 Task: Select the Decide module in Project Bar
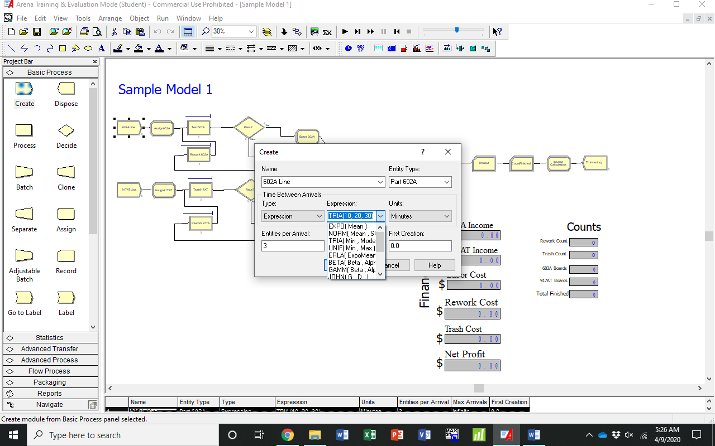66,135
